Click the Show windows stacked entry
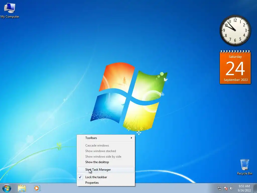The image size is (257, 193). pyautogui.click(x=106, y=151)
